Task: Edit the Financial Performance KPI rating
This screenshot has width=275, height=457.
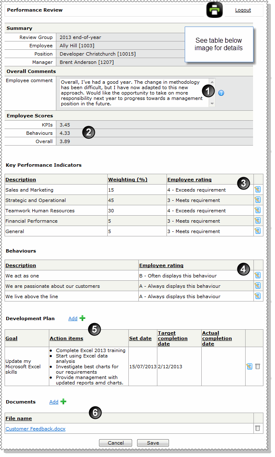Action: [258, 221]
